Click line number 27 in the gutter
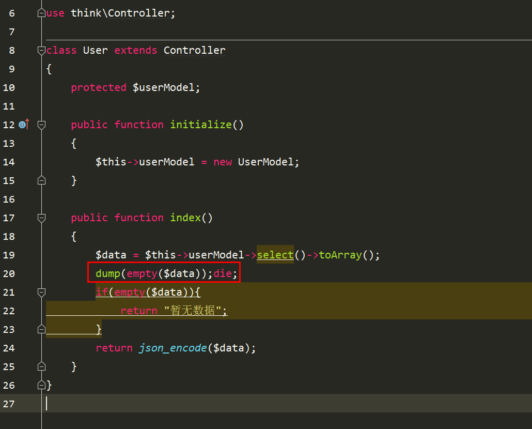The image size is (532, 429). 9,404
